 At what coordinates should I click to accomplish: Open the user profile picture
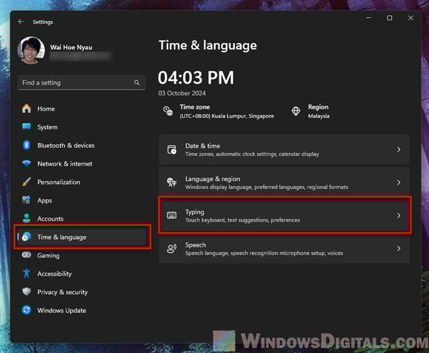31,50
